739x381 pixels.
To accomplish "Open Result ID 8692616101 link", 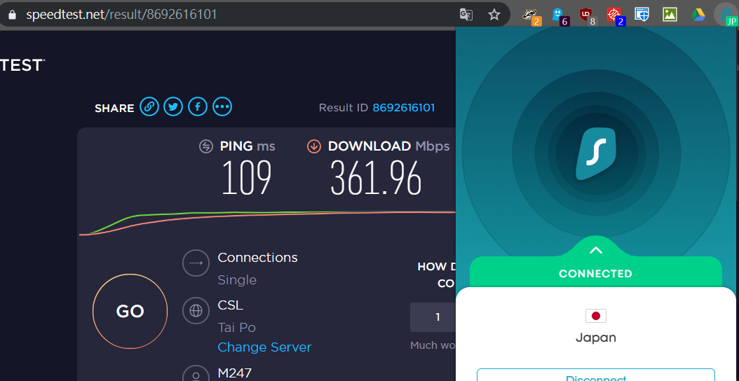I will (403, 108).
